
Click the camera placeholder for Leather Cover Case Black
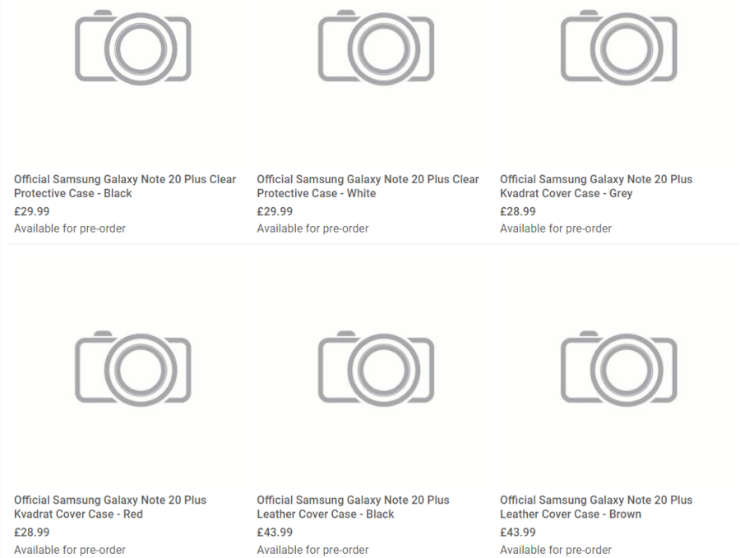click(x=376, y=368)
